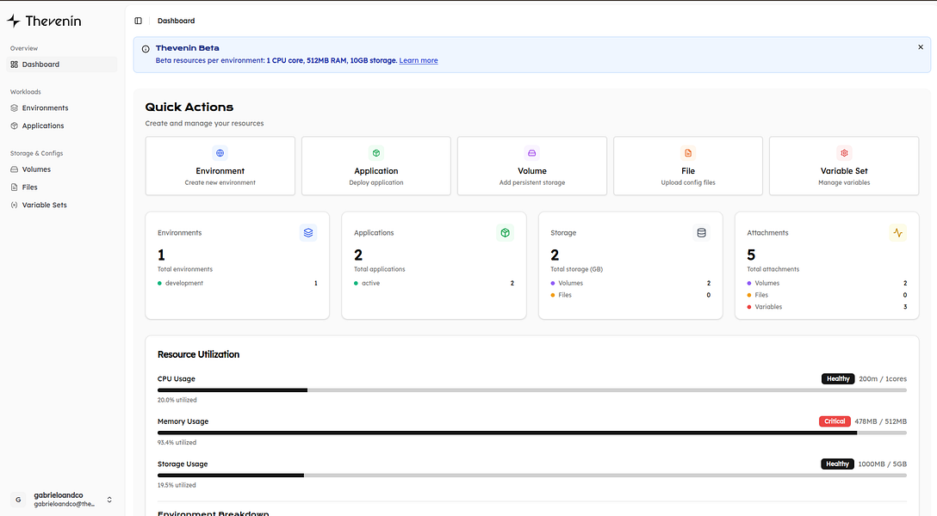Click the '478MB / 512MB' memory value

(x=881, y=421)
